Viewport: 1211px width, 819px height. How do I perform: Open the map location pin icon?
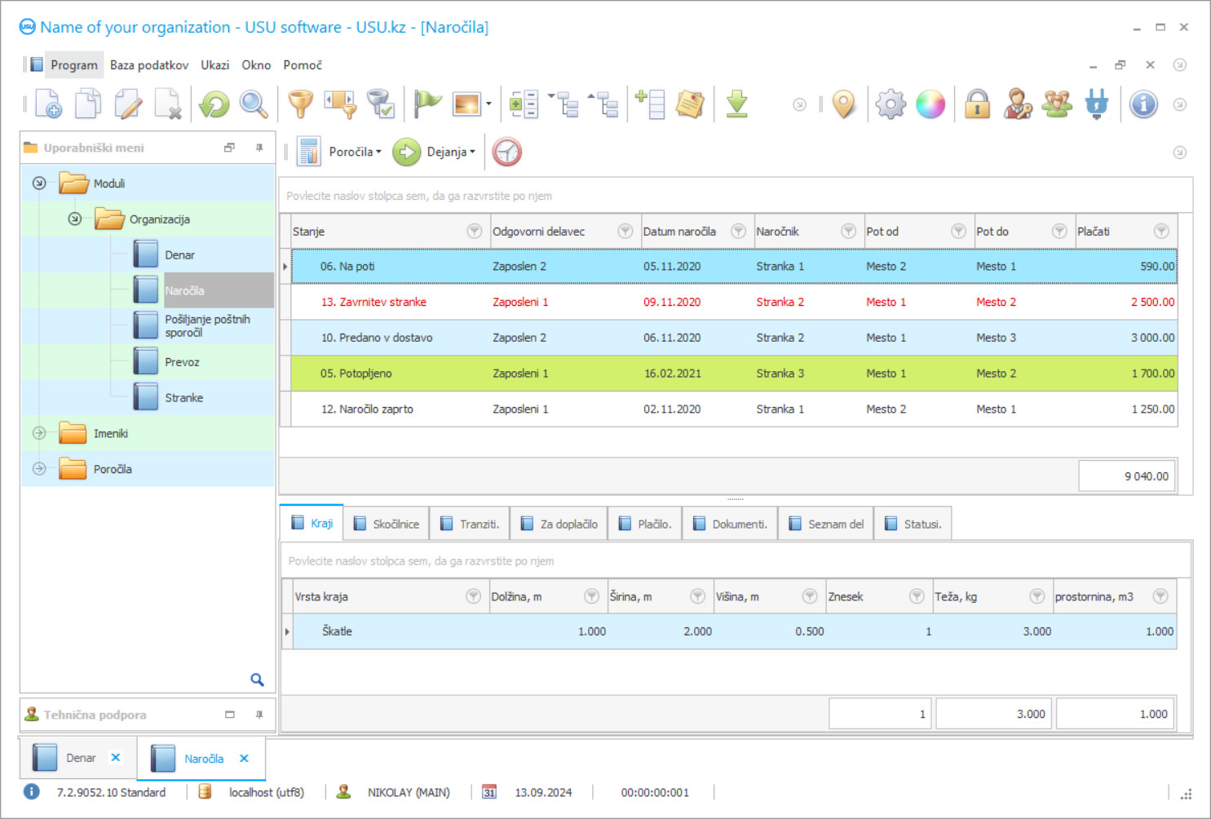point(844,104)
